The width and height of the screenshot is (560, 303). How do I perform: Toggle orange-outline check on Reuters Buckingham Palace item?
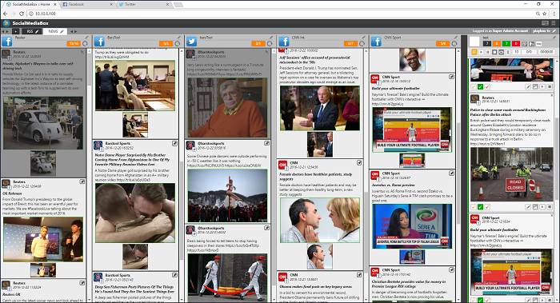point(474,207)
